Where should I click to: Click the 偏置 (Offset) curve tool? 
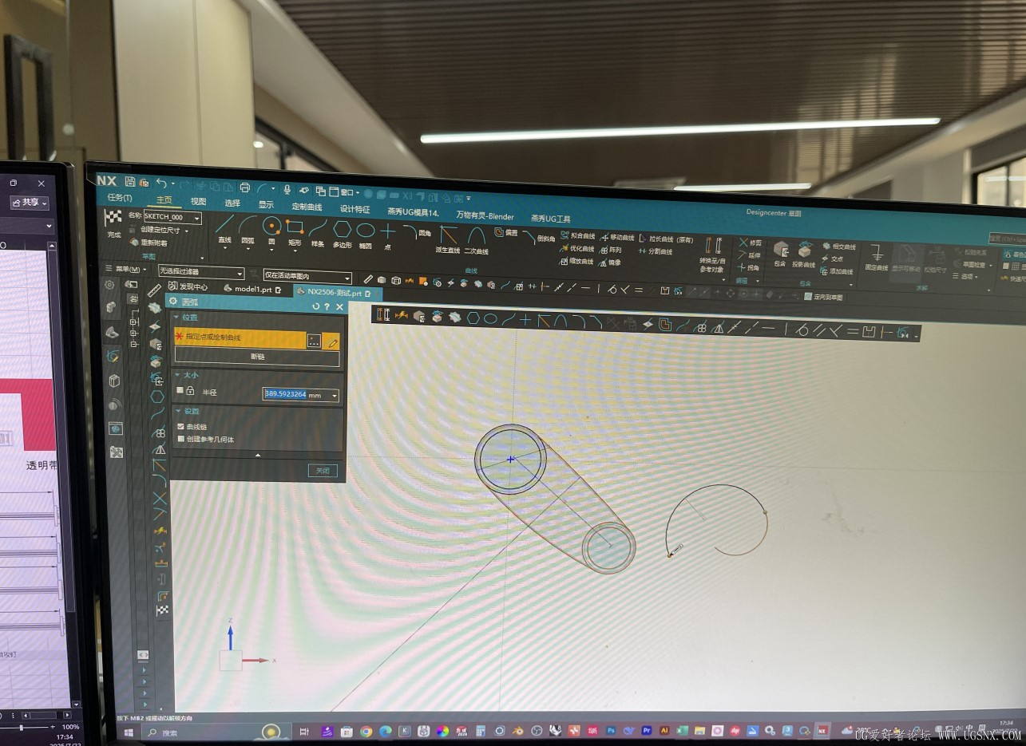click(506, 233)
